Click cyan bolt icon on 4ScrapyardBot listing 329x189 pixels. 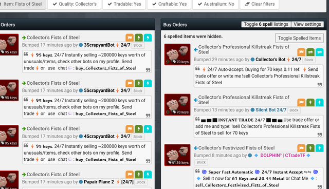[x=148, y=129]
